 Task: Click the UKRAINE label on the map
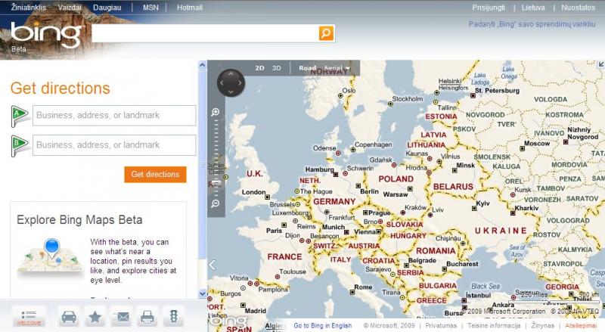point(501,231)
